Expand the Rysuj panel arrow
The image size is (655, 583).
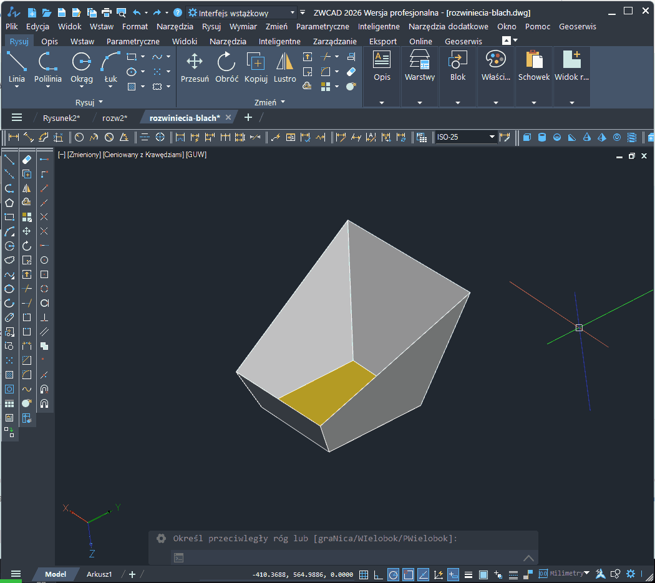100,102
